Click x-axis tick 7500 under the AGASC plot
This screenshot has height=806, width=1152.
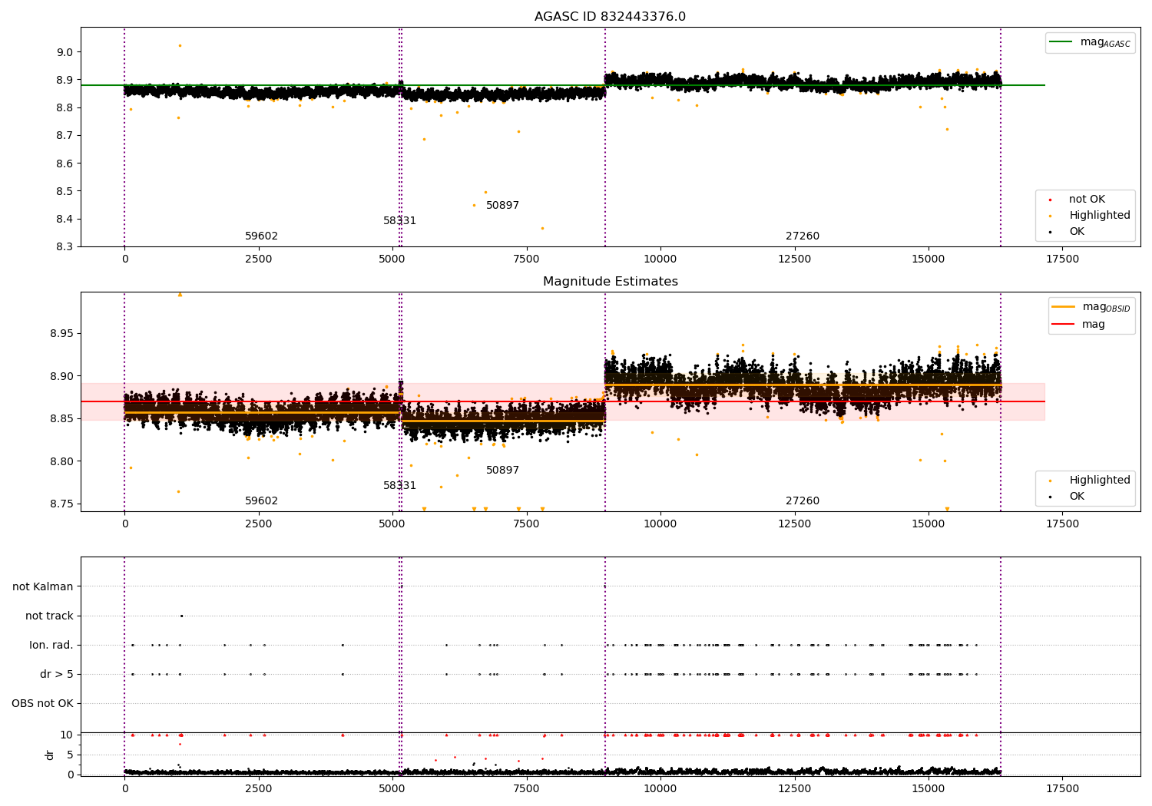tap(527, 259)
